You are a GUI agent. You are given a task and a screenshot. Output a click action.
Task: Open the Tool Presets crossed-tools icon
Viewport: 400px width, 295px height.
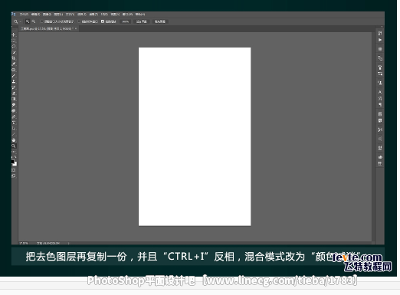[x=380, y=129]
